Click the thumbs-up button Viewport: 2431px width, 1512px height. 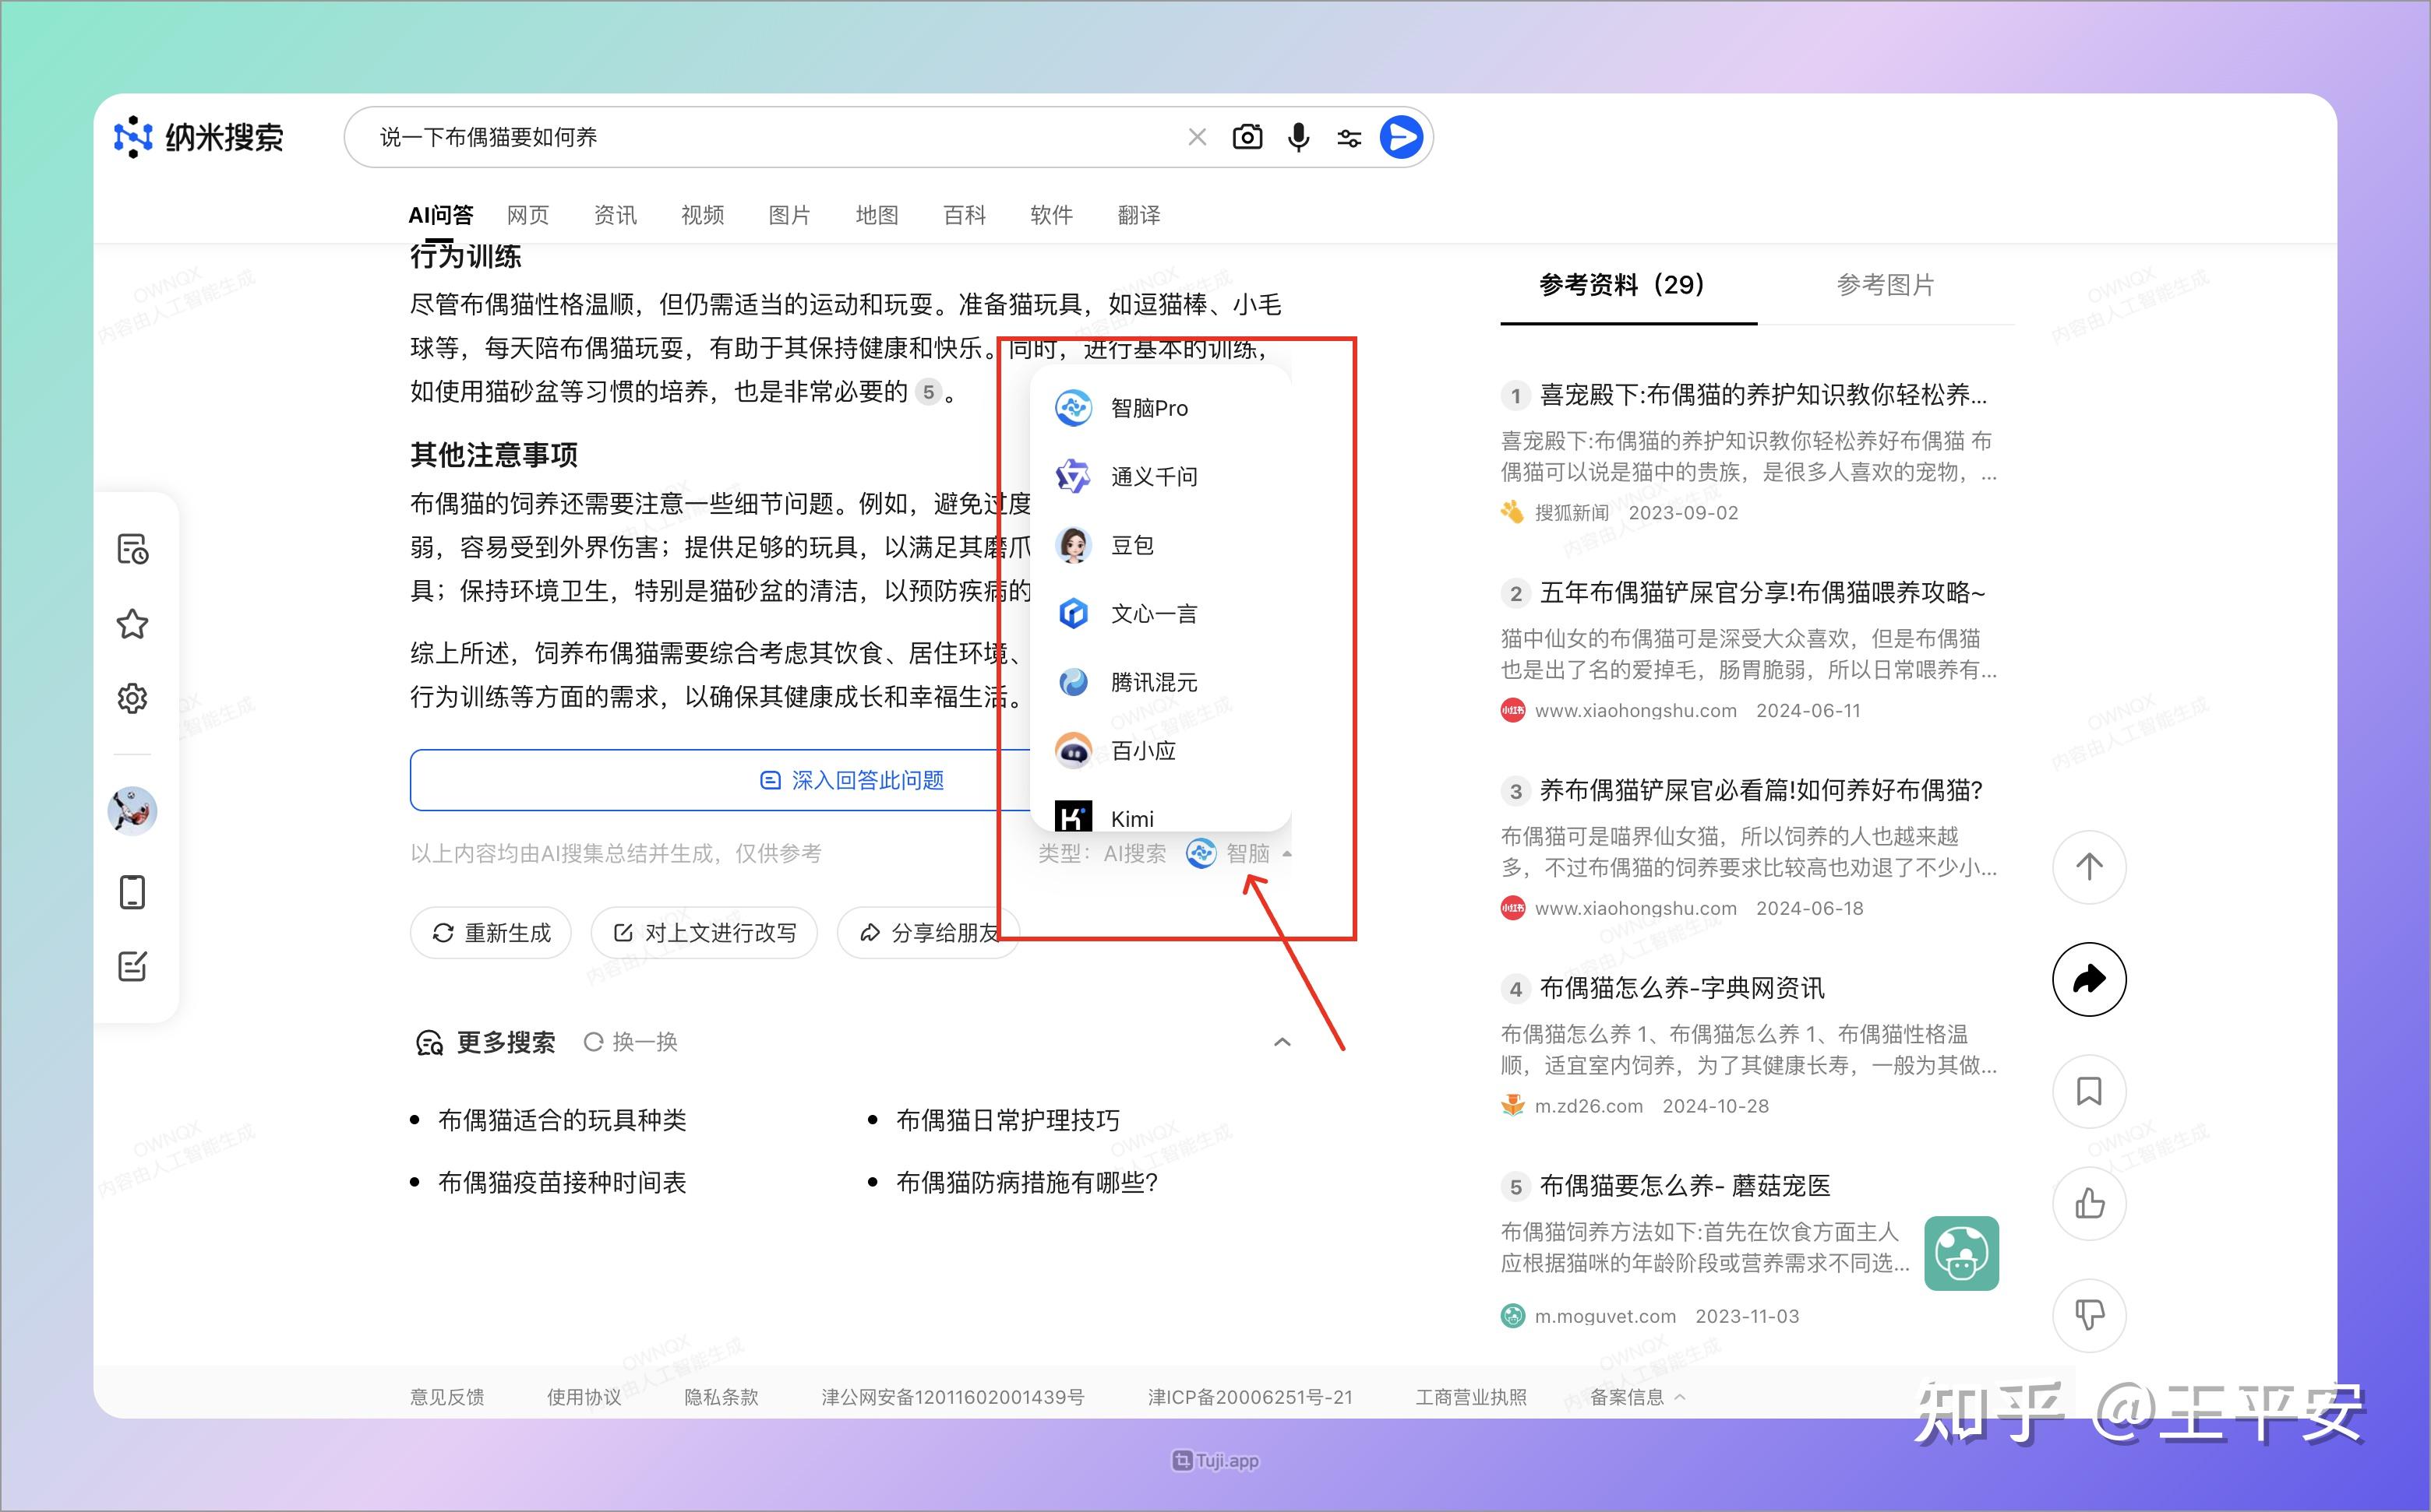(x=2089, y=1203)
